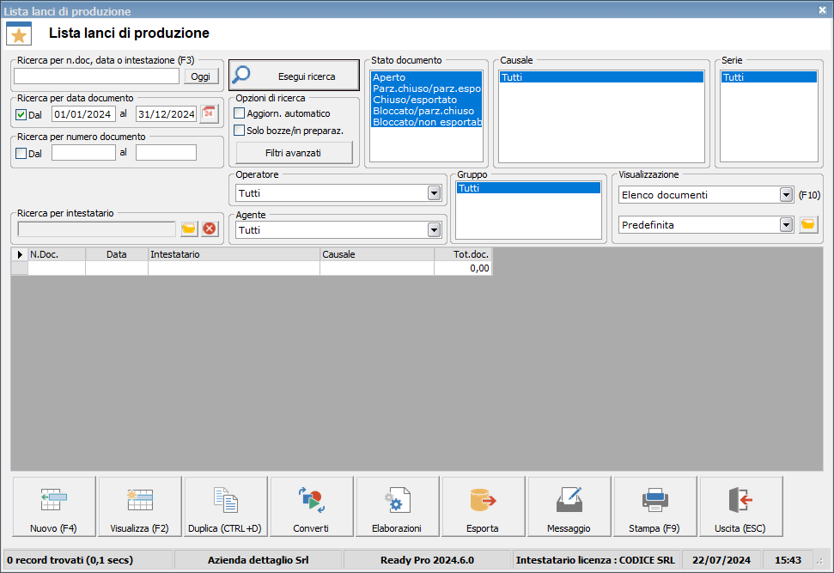
Task: Click the N.Doc. column header
Action: coord(57,254)
